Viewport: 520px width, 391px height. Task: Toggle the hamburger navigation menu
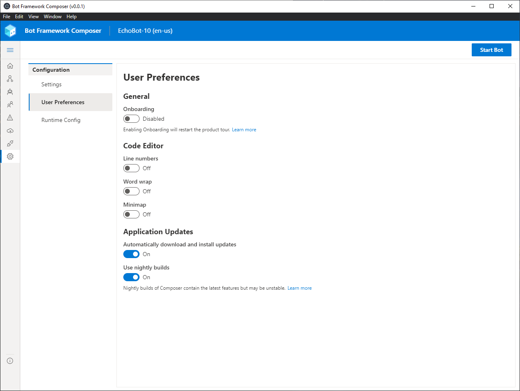point(10,50)
